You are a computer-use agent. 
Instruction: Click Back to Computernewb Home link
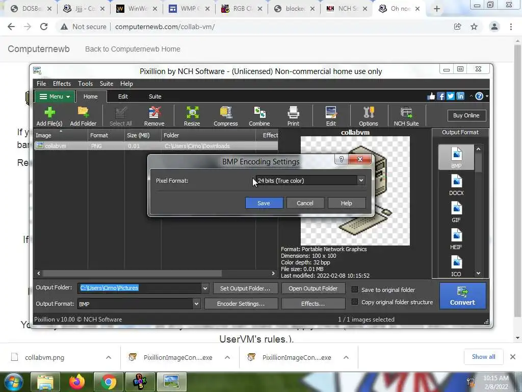(133, 49)
